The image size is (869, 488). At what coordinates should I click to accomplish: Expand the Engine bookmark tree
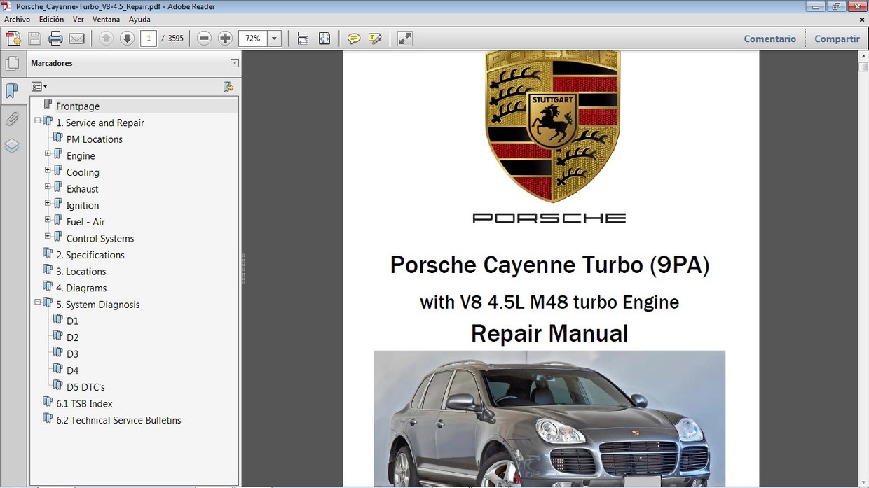pyautogui.click(x=48, y=153)
